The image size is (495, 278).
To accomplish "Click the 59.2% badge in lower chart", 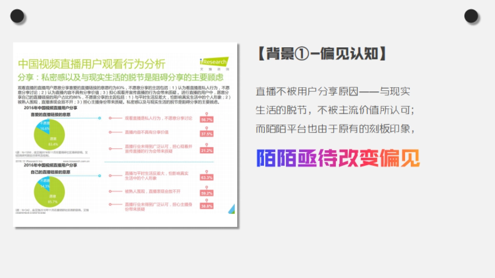I will point(207,194).
